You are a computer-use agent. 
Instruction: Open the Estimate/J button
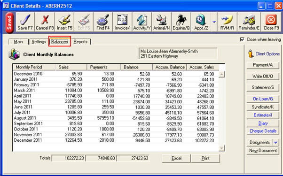click(x=263, y=115)
